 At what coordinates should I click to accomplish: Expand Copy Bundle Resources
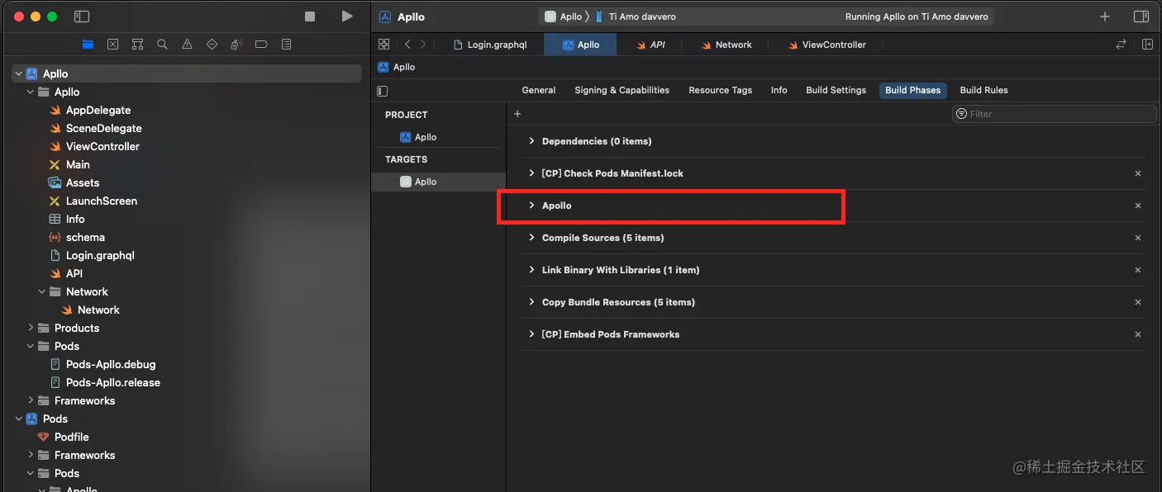pyautogui.click(x=531, y=302)
